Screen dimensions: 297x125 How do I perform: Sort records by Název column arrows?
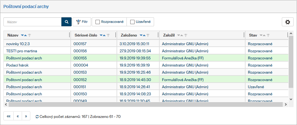pyautogui.click(x=24, y=35)
